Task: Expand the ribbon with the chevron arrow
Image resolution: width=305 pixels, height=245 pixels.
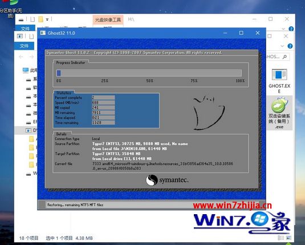Action: (x=282, y=46)
